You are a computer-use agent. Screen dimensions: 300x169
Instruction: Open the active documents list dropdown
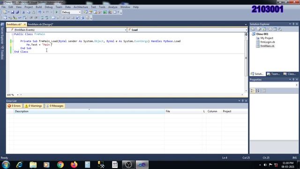tap(246, 24)
